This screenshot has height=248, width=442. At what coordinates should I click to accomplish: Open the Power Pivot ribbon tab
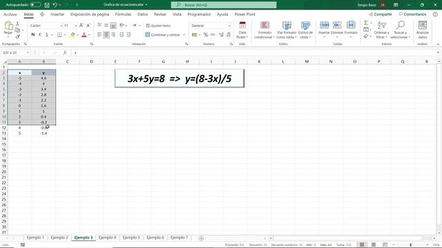245,14
